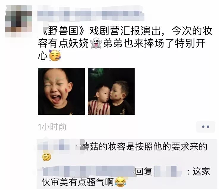Select the 1小时前 timestamp
Screen dimensions: 219x190
(52, 127)
